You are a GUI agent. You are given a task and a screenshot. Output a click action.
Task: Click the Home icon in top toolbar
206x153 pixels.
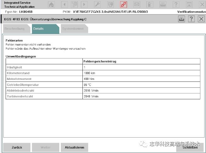pyautogui.click(x=51, y=4)
